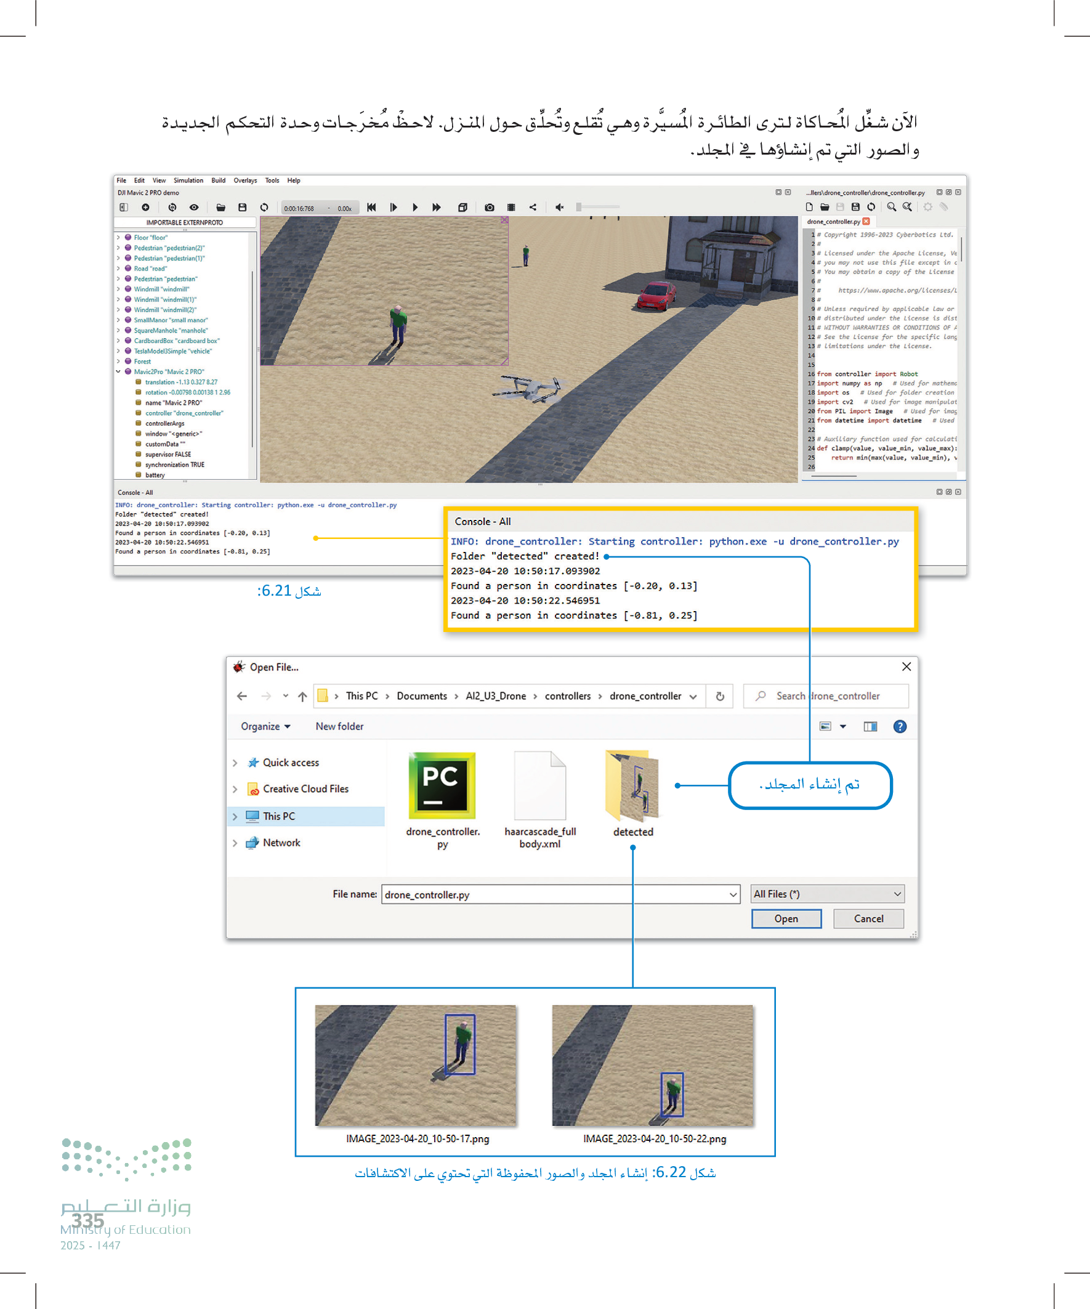The width and height of the screenshot is (1090, 1309).
Task: Expand the Quick access tree item
Action: pyautogui.click(x=235, y=763)
